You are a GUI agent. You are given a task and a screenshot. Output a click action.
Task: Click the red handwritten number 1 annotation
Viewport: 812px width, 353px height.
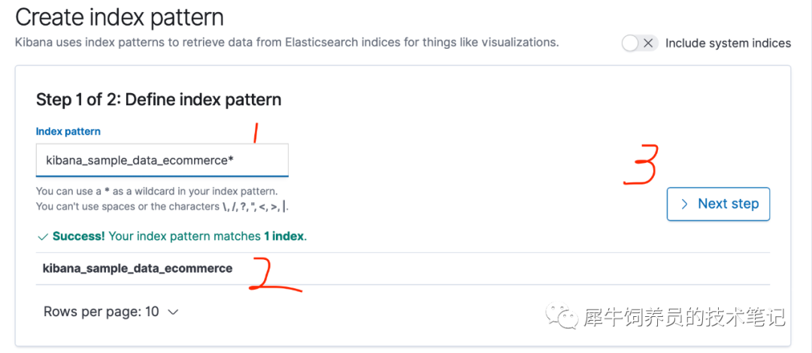click(255, 134)
